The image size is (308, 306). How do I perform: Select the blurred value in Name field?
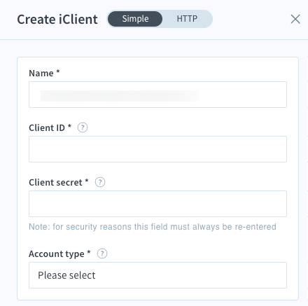(x=120, y=96)
